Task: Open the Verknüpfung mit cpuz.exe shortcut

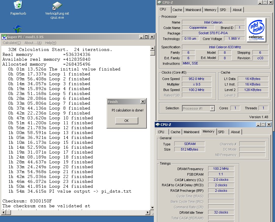Action: 57,10
